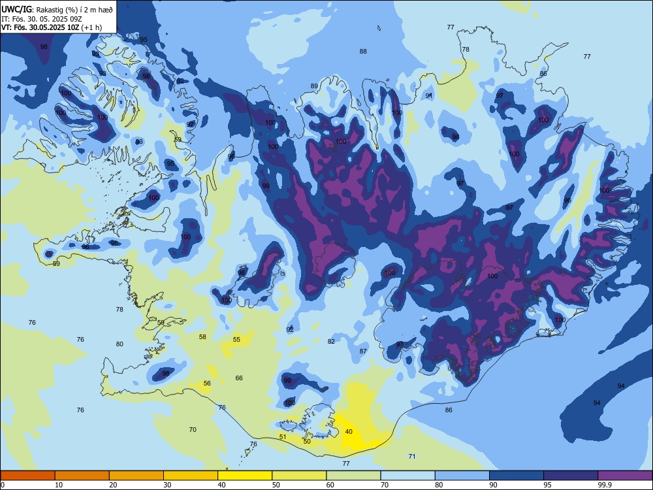
Task: Select the '20' label on the legend scale
Action: coord(113,485)
